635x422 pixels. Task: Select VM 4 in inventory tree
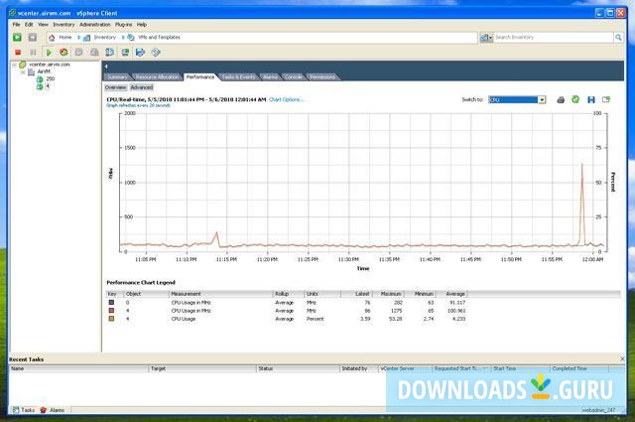tap(48, 86)
